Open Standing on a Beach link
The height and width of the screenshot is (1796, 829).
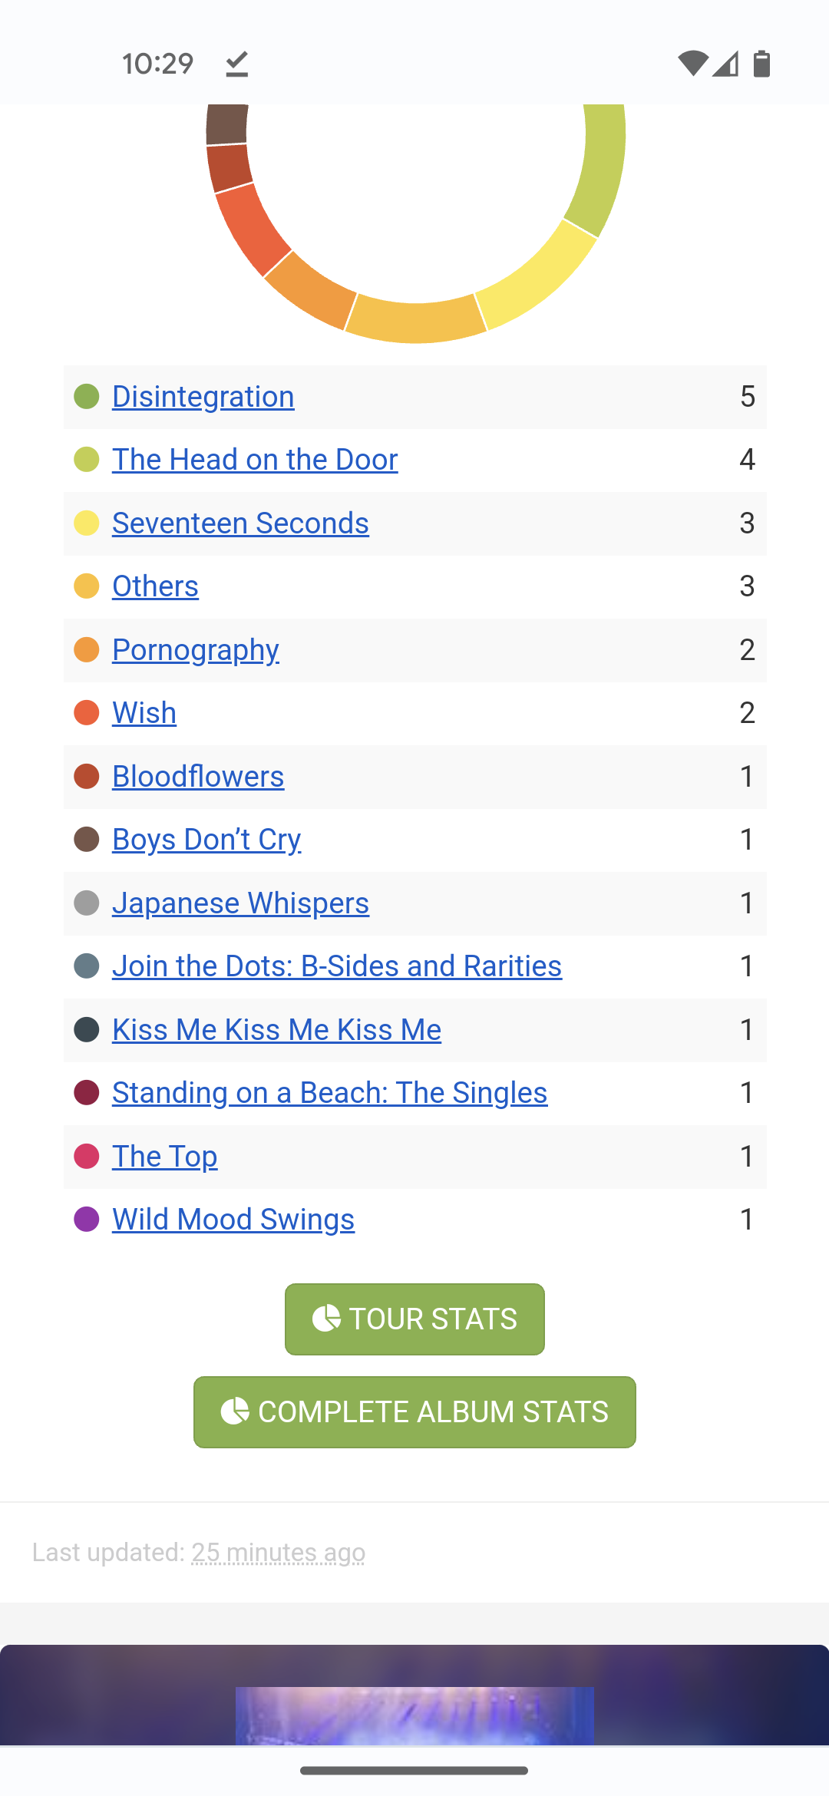coord(329,1093)
